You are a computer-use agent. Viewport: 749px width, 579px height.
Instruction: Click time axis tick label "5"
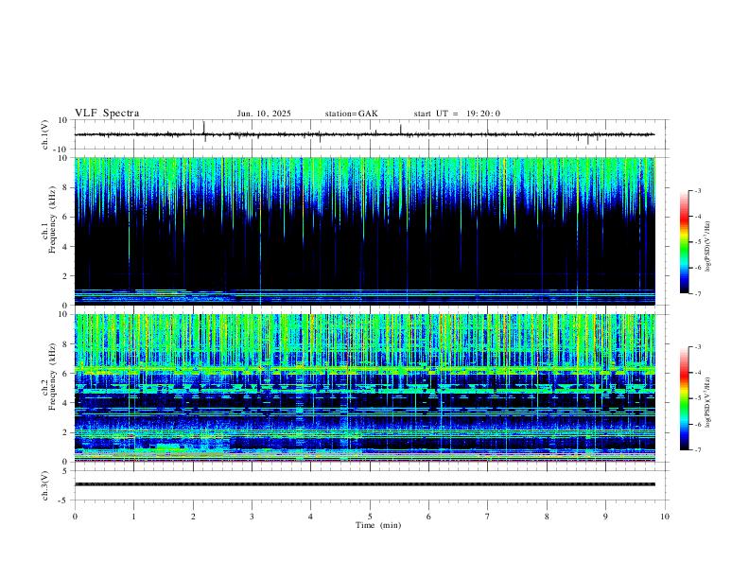coord(370,517)
